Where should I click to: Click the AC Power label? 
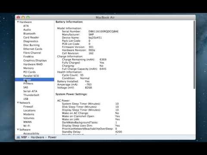[63, 101]
